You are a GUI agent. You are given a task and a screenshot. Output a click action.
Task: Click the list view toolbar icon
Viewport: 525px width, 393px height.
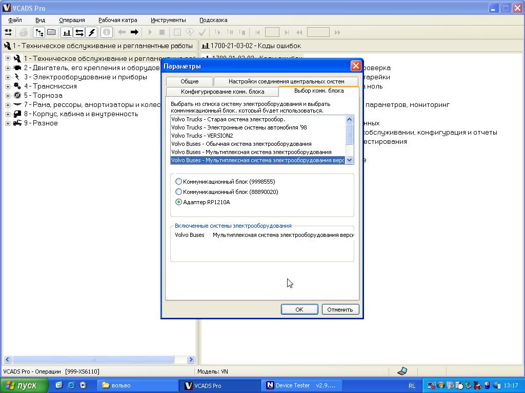(x=51, y=32)
